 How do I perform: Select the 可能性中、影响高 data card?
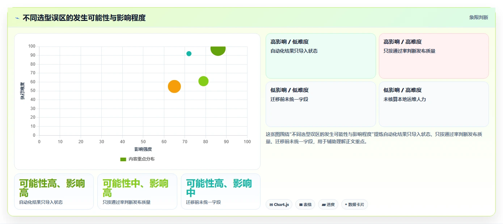(137, 192)
